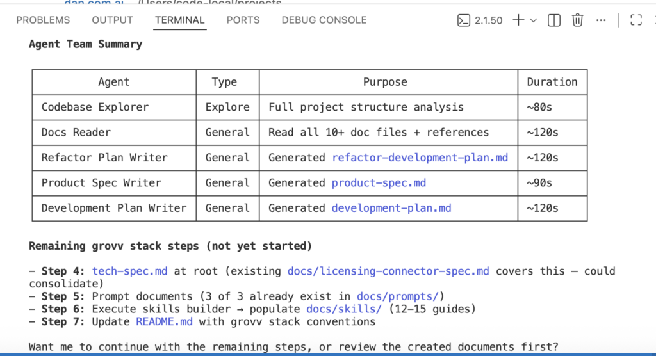Viewport: 656px width, 356px height.
Task: Open the terminal more actions ellipsis menu
Action: [x=601, y=20]
